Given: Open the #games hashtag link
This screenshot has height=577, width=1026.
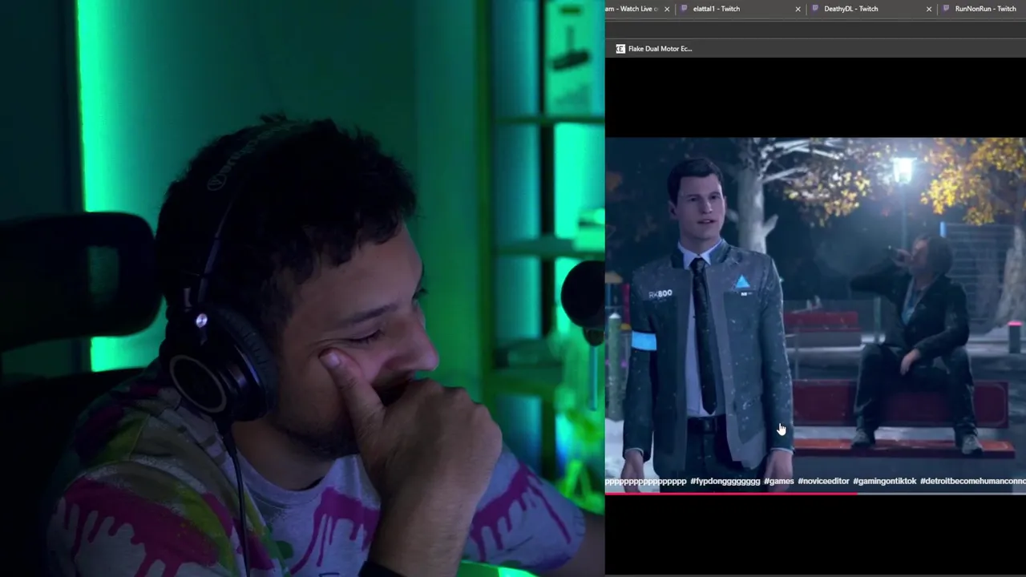Looking at the screenshot, I should pyautogui.click(x=778, y=481).
